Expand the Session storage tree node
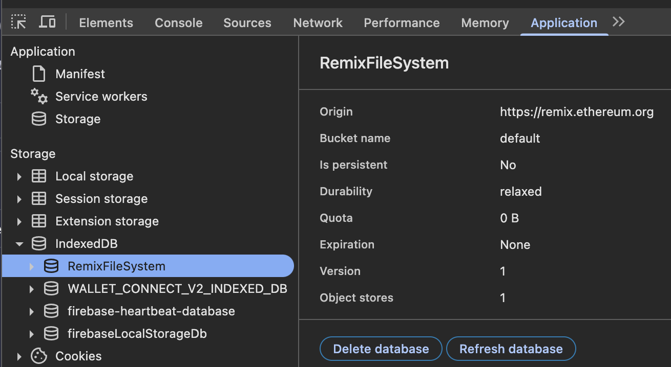This screenshot has width=671, height=367. pos(19,199)
